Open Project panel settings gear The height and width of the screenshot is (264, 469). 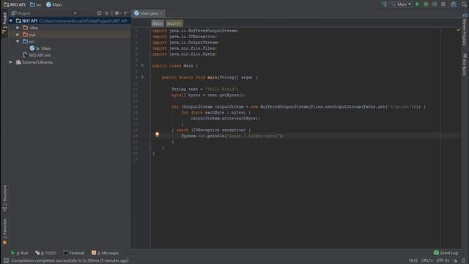tap(117, 13)
